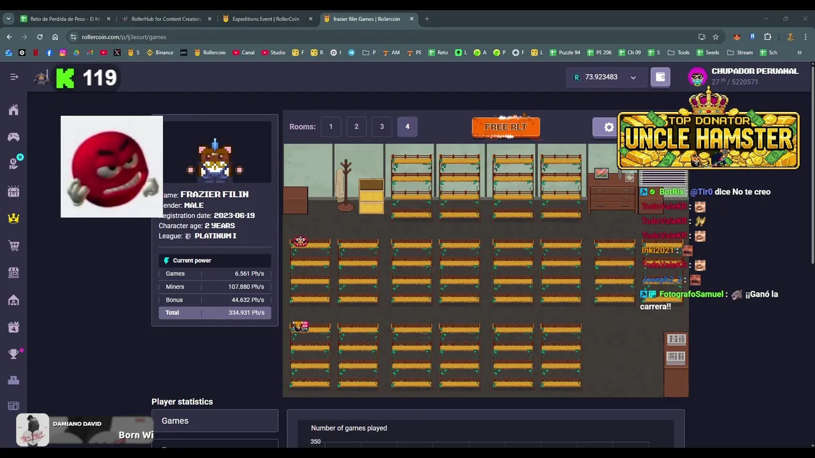Open the wallet icon button
Image resolution: width=815 pixels, height=458 pixels.
pyautogui.click(x=660, y=77)
